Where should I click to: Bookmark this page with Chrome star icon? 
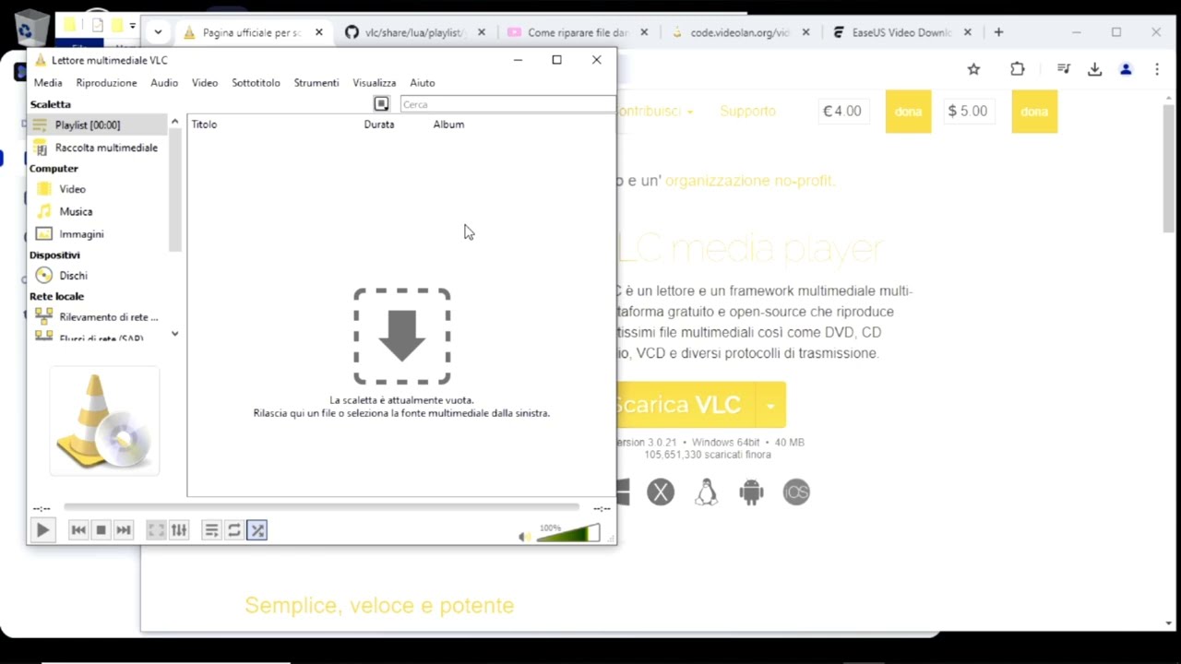tap(973, 69)
